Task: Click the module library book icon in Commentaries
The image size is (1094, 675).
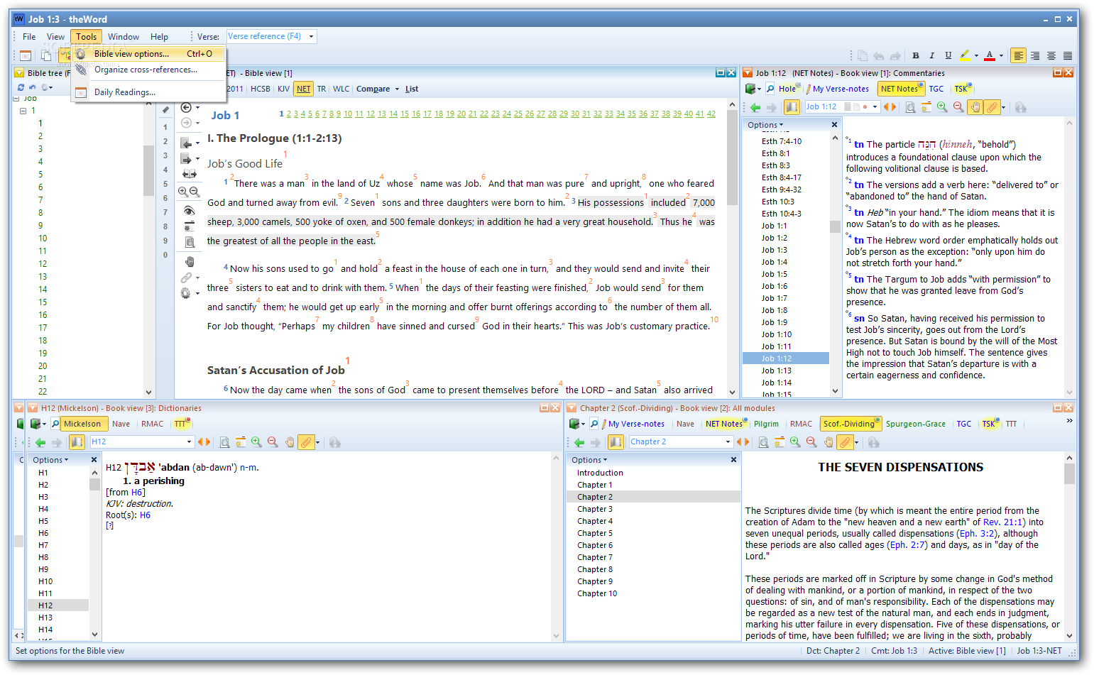Action: [750, 89]
